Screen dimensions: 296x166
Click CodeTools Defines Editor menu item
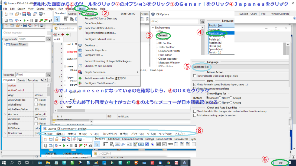[100, 28]
